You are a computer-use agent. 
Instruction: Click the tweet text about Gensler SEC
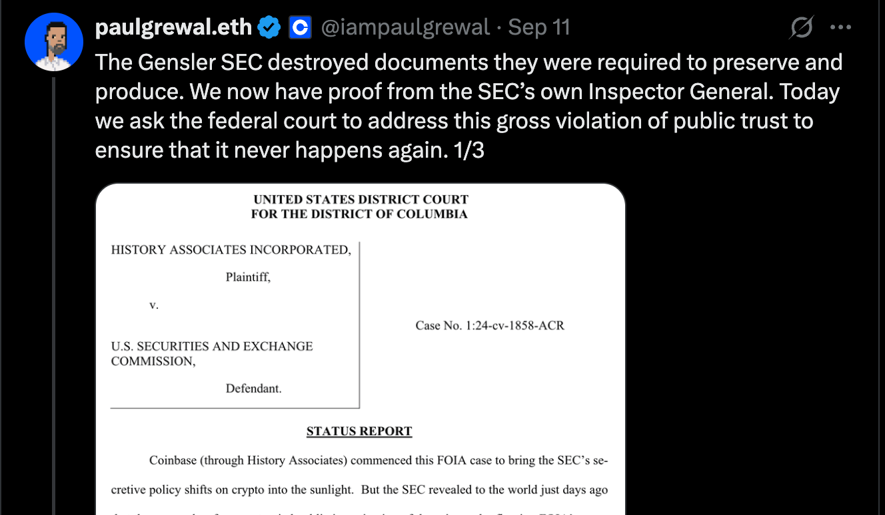(x=469, y=106)
